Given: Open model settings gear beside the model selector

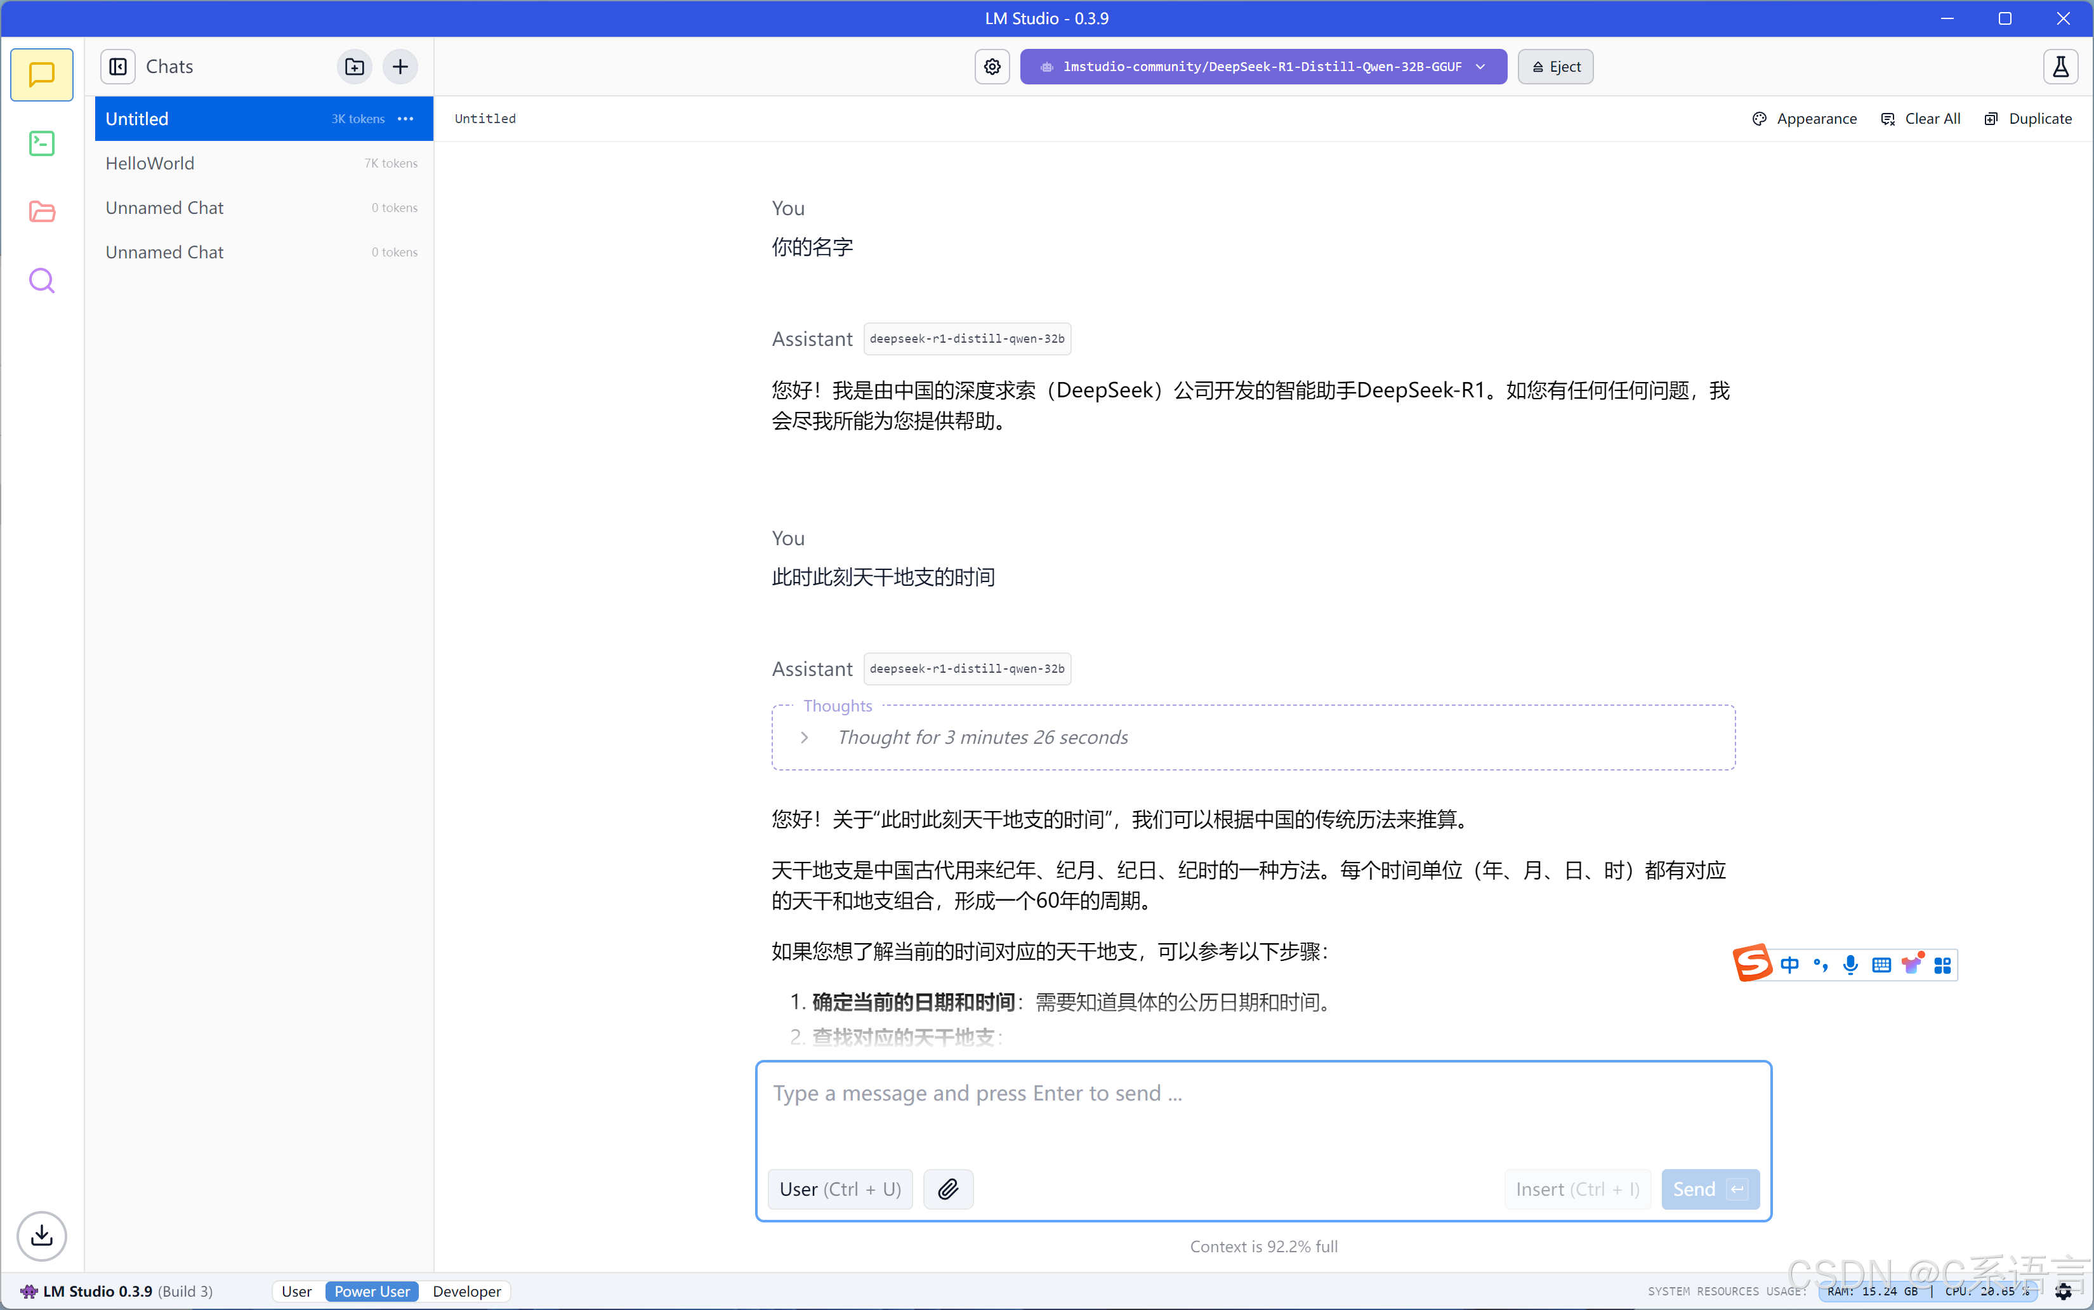Looking at the screenshot, I should click(992, 67).
